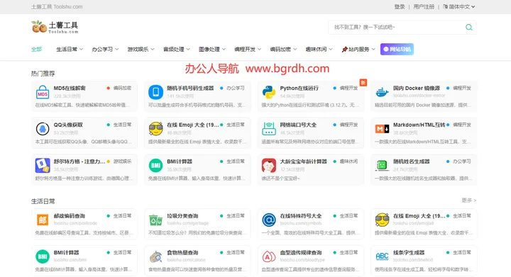Expand the 图像处理 menu
511x277 pixels.
[212, 50]
